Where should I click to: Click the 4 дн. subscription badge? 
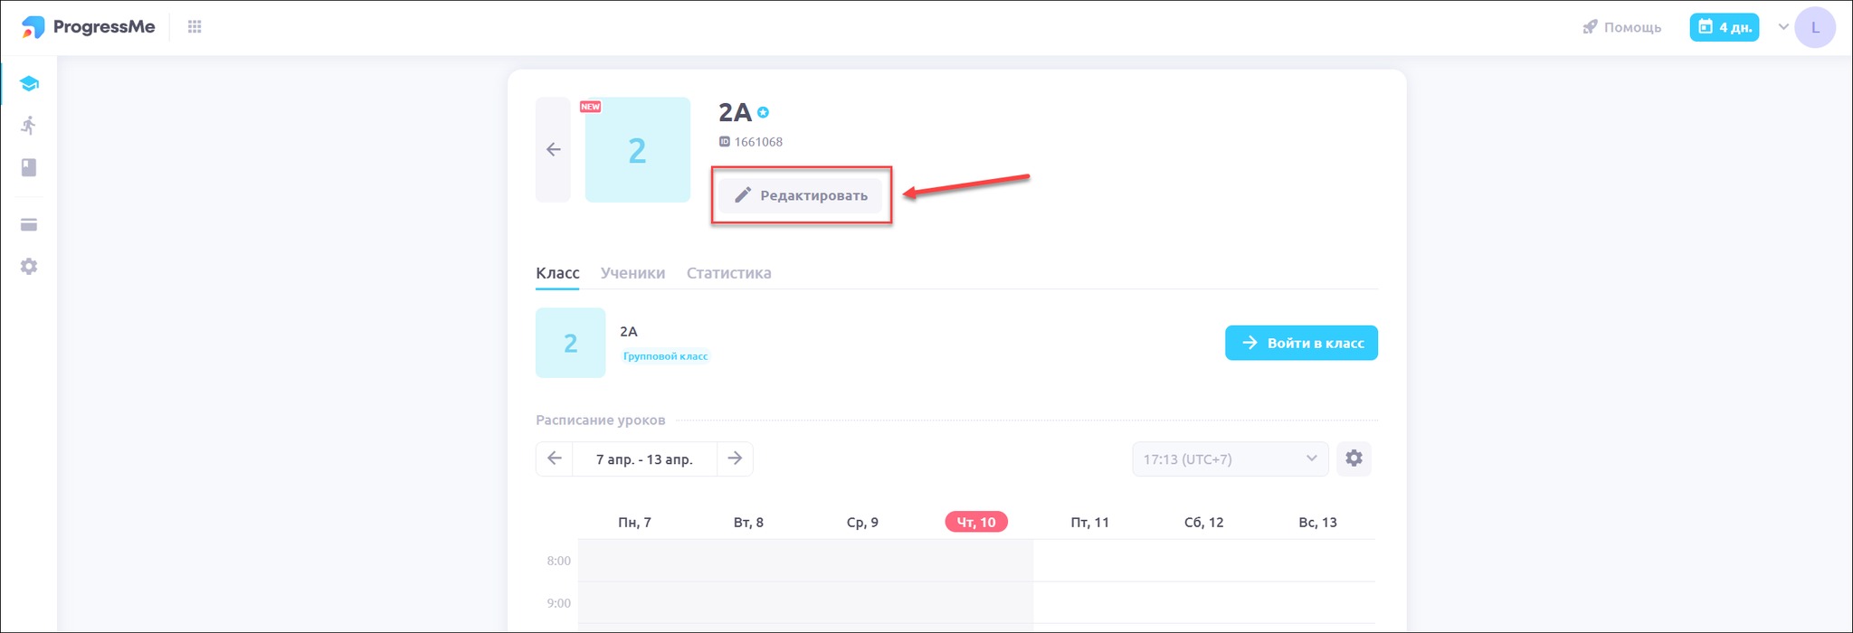click(x=1725, y=27)
